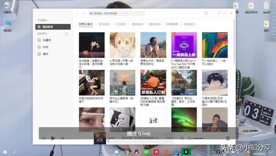Click the now-playing album cover thumbnail
This screenshot has height=156, width=276.
click(x=100, y=138)
